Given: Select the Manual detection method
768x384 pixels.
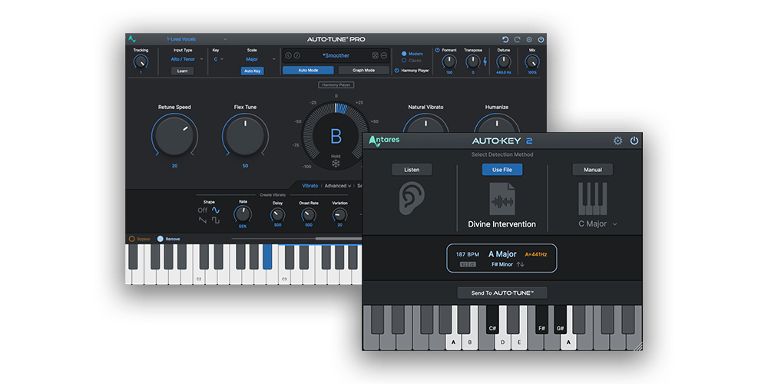Looking at the screenshot, I should (x=593, y=170).
